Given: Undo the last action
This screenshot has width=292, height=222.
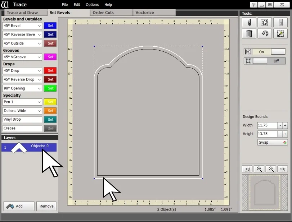Looking at the screenshot, I should click(x=265, y=34).
